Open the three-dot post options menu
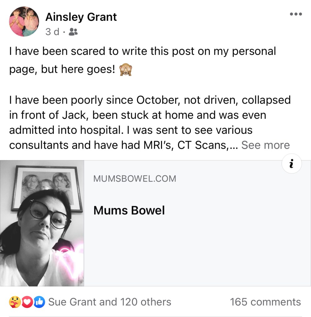Viewport: 311px width, 317px height. click(x=296, y=15)
